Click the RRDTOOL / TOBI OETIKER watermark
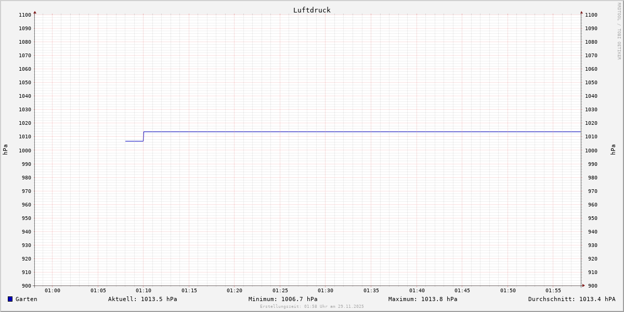 [619, 31]
